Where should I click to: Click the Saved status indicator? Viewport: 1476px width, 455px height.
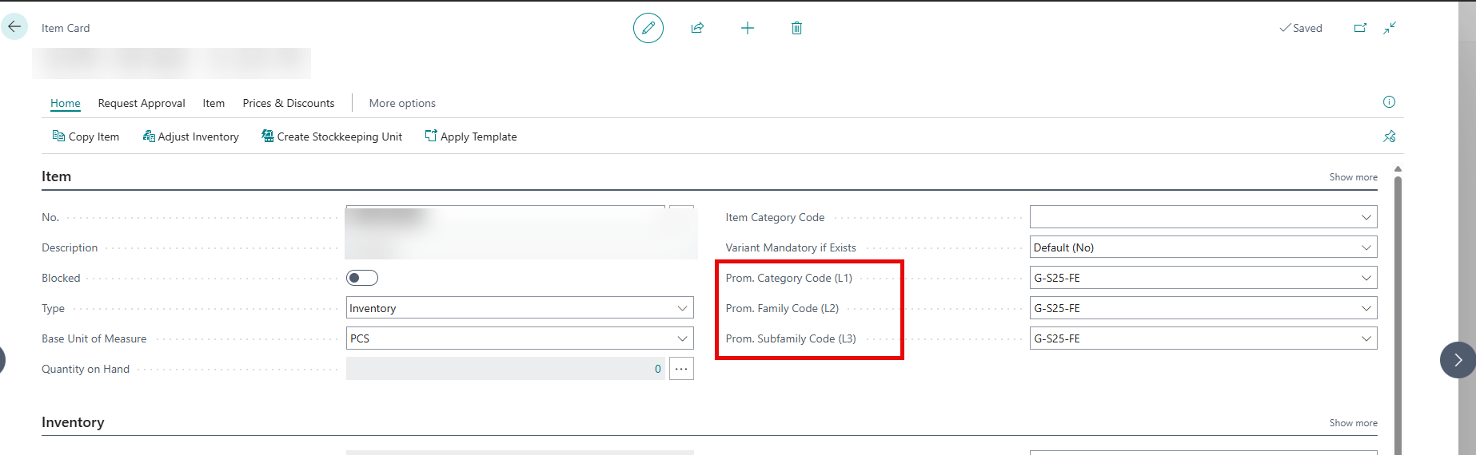[1301, 28]
